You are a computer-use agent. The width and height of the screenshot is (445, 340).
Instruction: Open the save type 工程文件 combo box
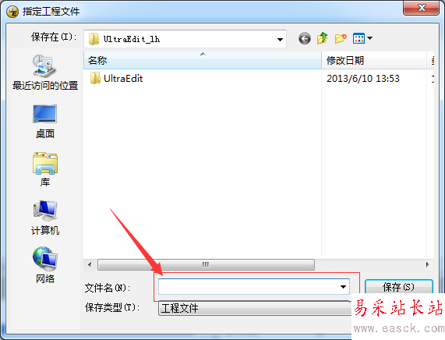tap(255, 308)
